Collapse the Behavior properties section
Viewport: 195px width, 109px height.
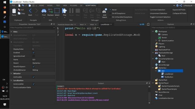click(x=11, y=73)
